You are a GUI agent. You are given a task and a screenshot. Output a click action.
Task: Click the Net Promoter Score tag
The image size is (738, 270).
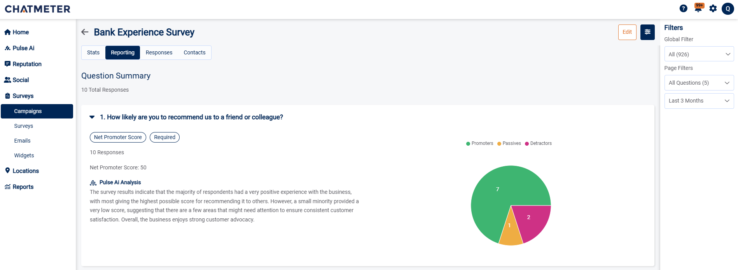118,137
